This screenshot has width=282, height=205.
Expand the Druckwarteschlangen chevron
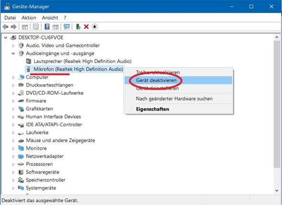[x=13, y=85]
